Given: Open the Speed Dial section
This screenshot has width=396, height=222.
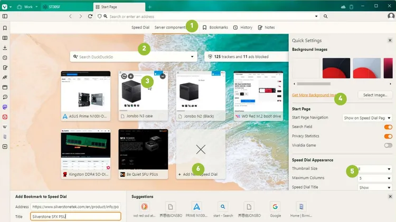Looking at the screenshot, I should point(140,27).
